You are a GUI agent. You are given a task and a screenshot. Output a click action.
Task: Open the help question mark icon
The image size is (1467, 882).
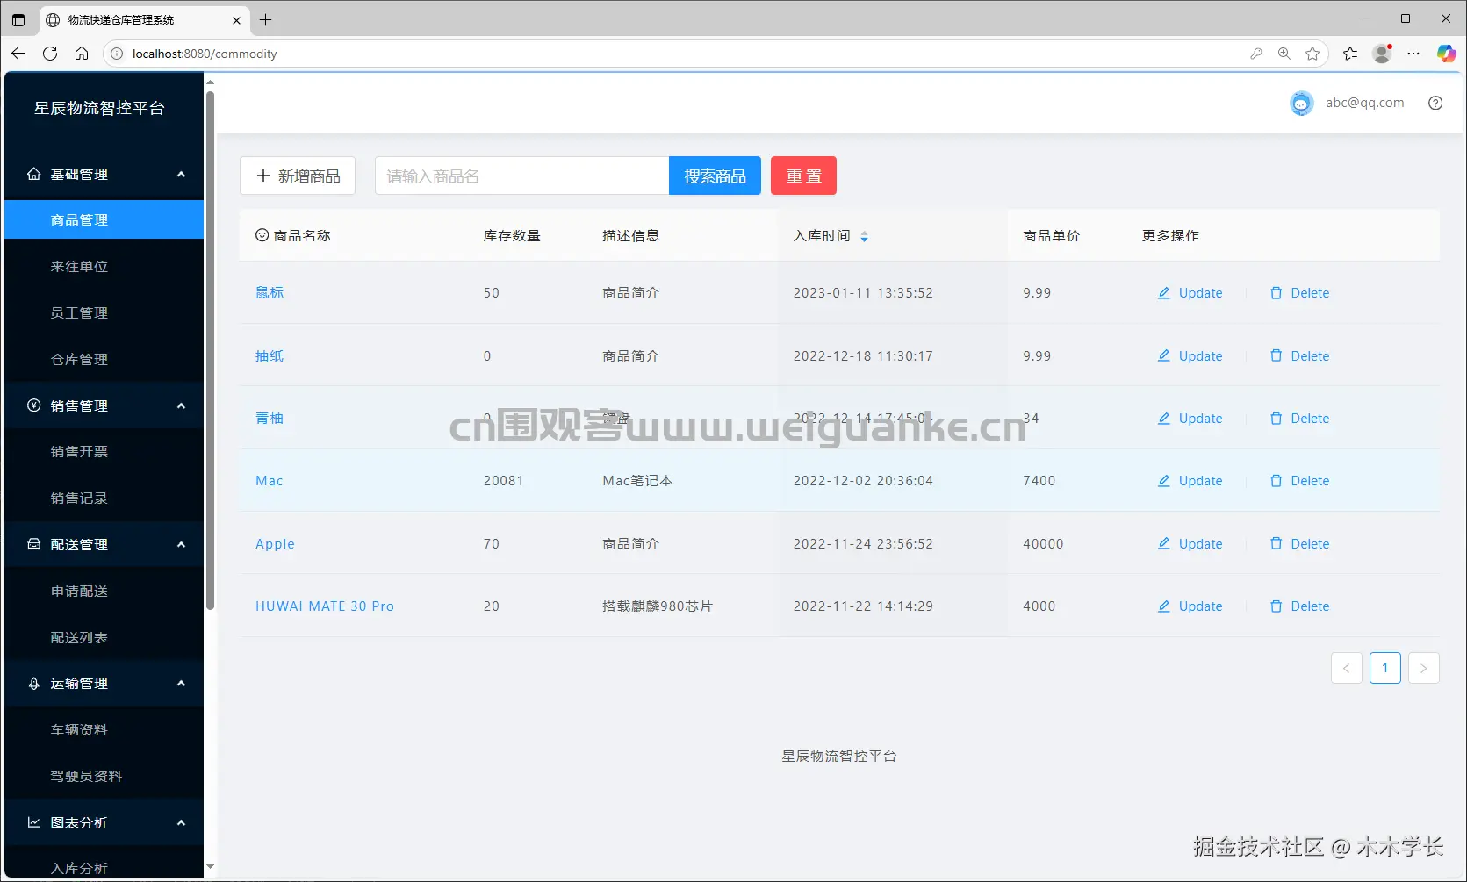click(x=1435, y=103)
